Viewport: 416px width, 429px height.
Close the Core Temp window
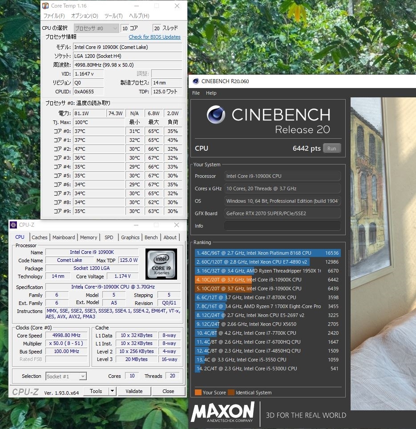pyautogui.click(x=177, y=6)
